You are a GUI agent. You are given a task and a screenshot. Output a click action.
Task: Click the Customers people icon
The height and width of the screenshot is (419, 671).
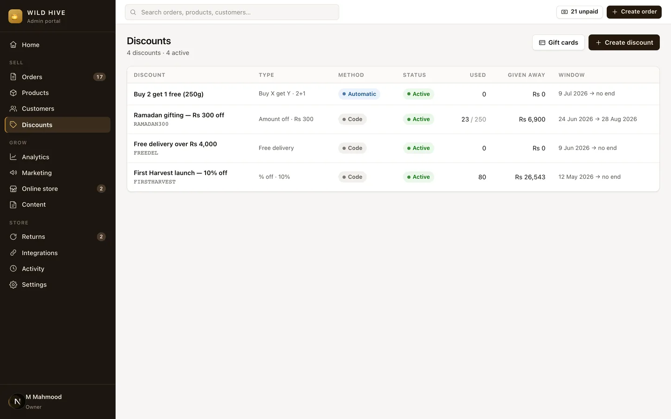pos(14,108)
